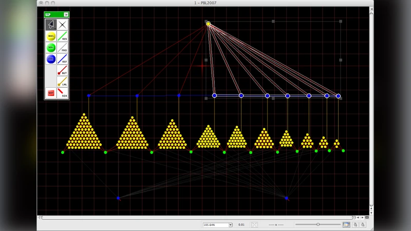Pick the blue CEL ball tool

tap(51, 59)
